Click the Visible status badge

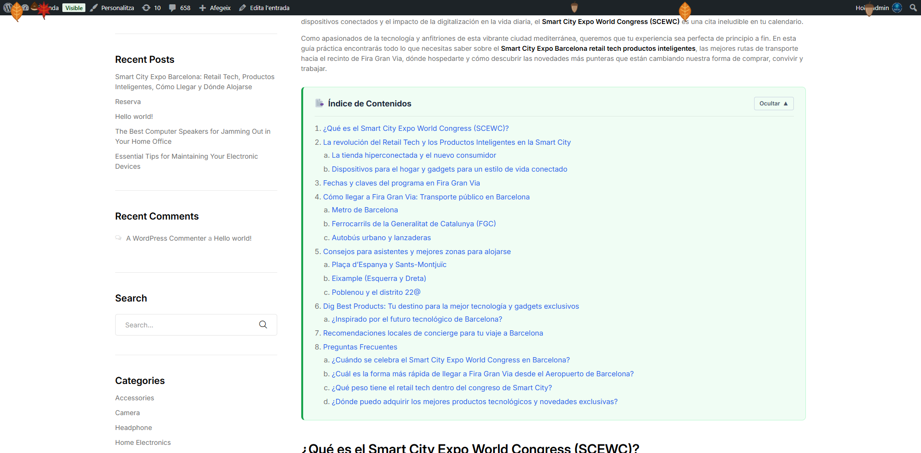(x=74, y=8)
